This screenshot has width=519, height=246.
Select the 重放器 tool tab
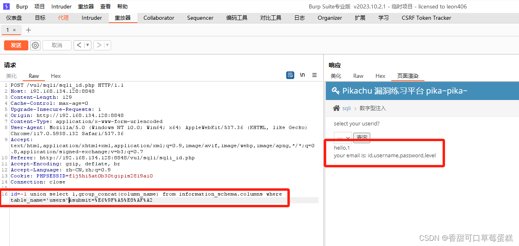[123, 18]
